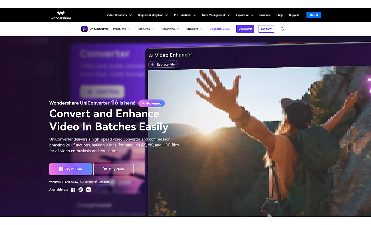Click 'Available on:' label

59,190
